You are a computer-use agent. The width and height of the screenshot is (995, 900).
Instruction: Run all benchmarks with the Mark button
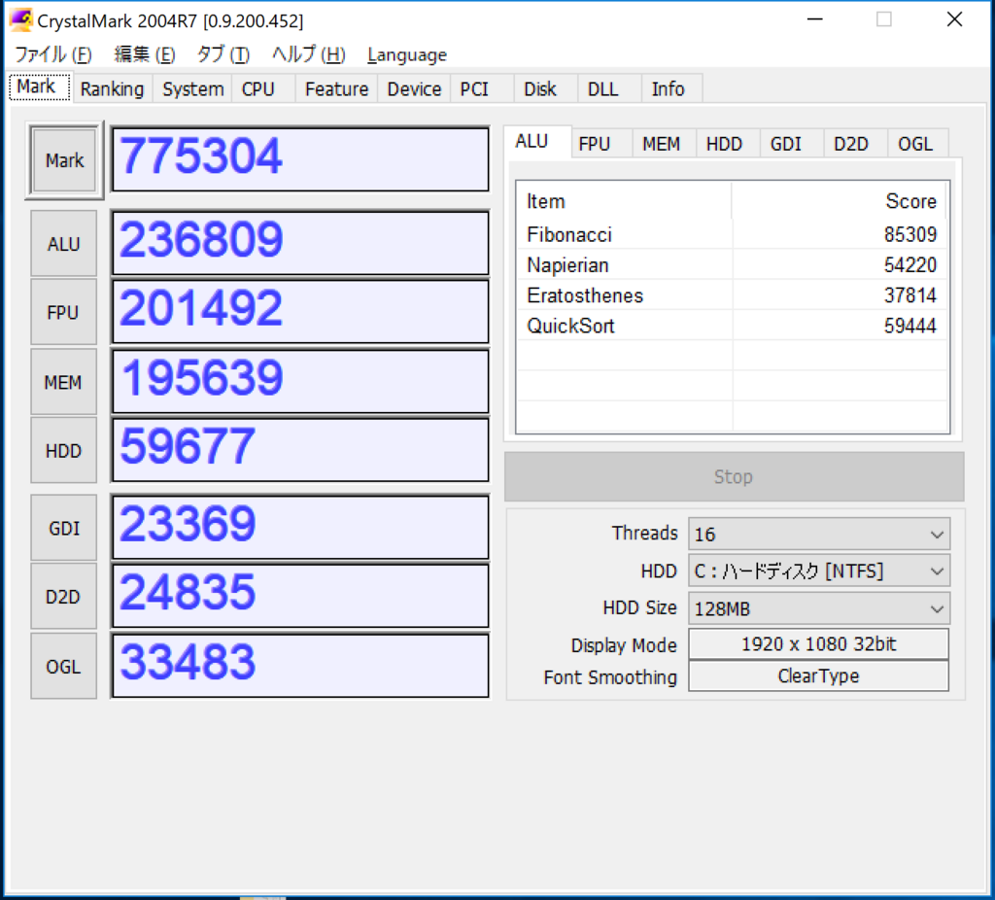click(x=64, y=160)
